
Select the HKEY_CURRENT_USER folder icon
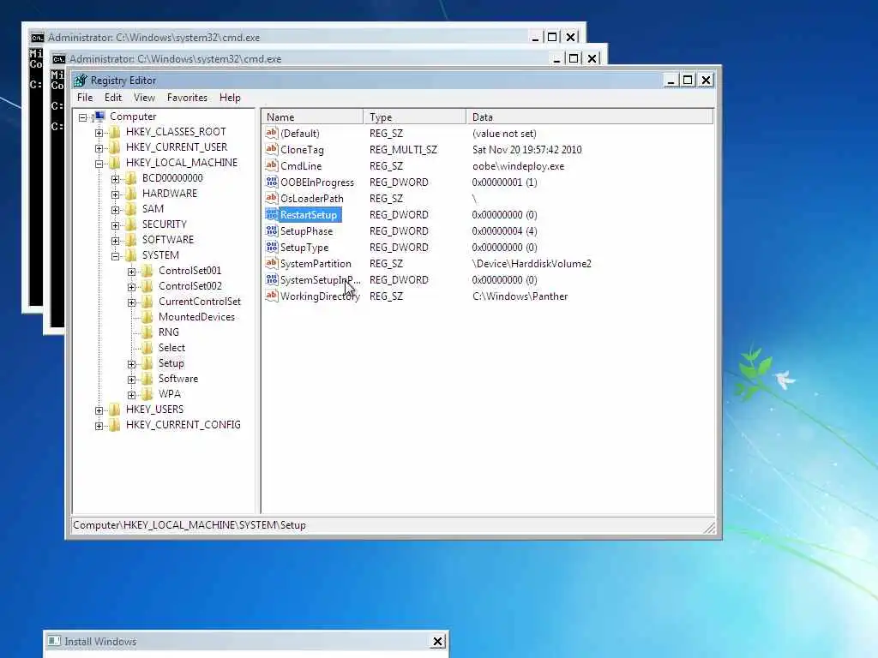(115, 147)
